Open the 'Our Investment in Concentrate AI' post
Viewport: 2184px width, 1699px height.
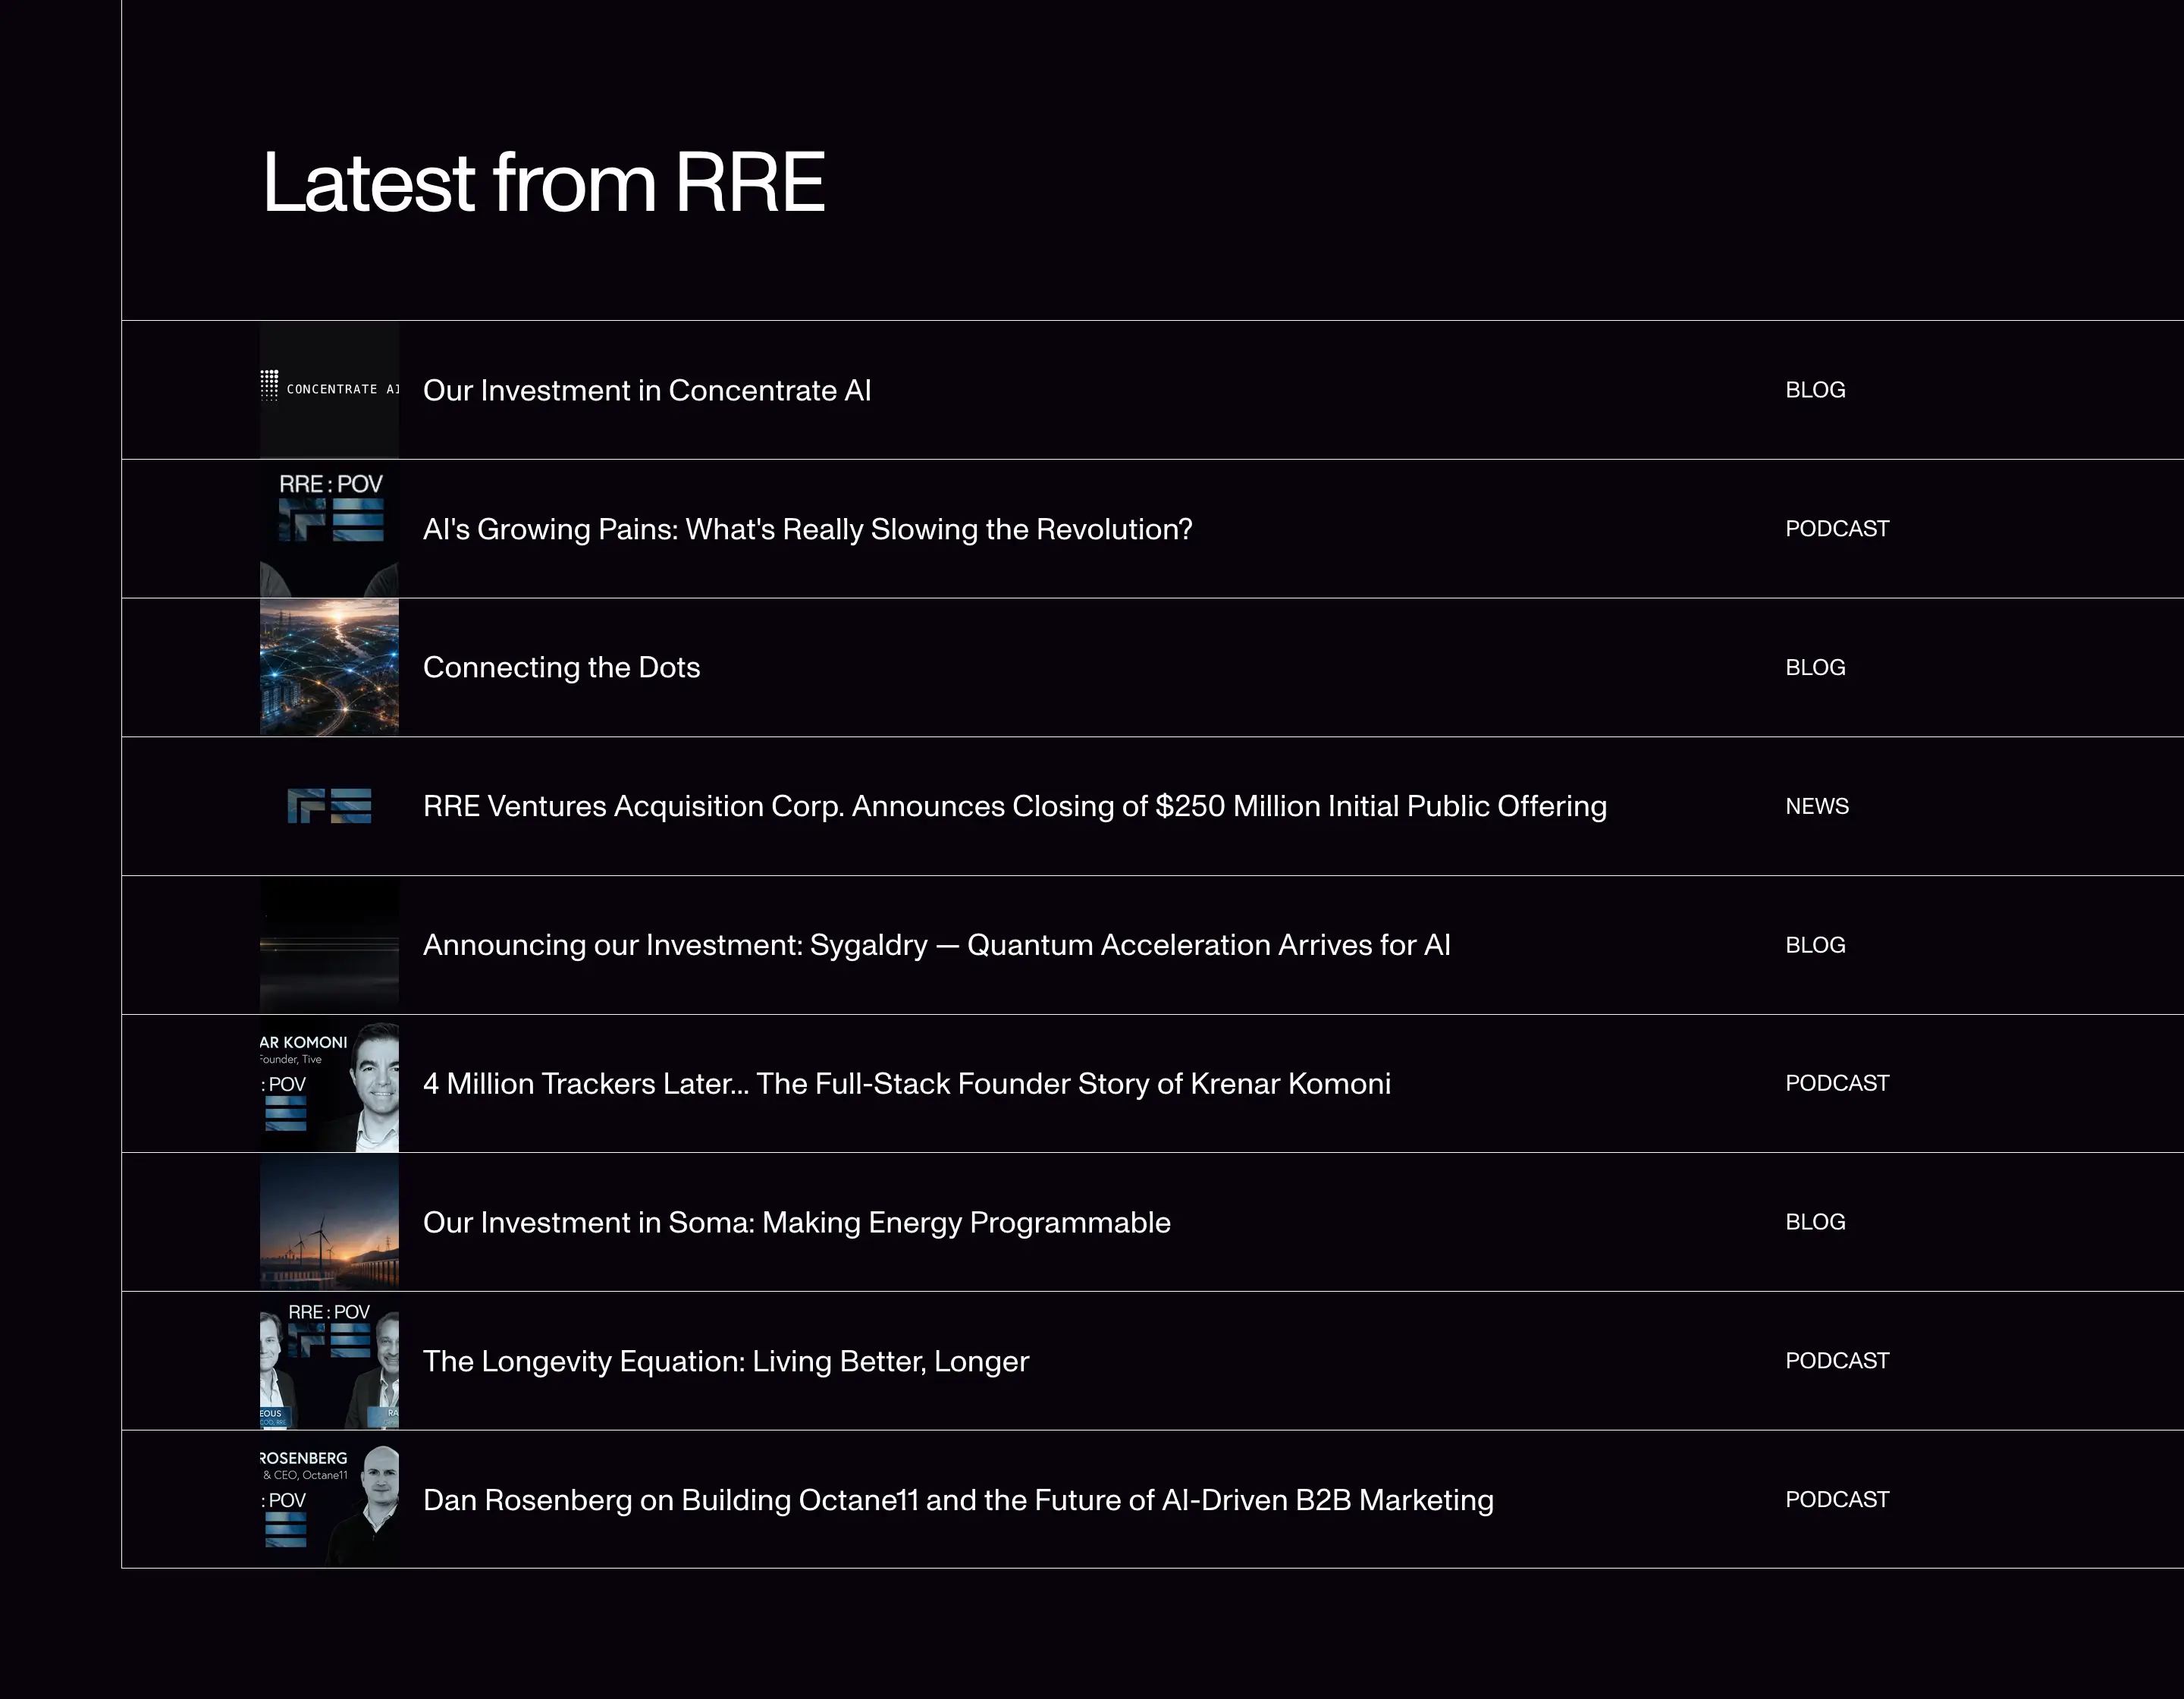647,390
